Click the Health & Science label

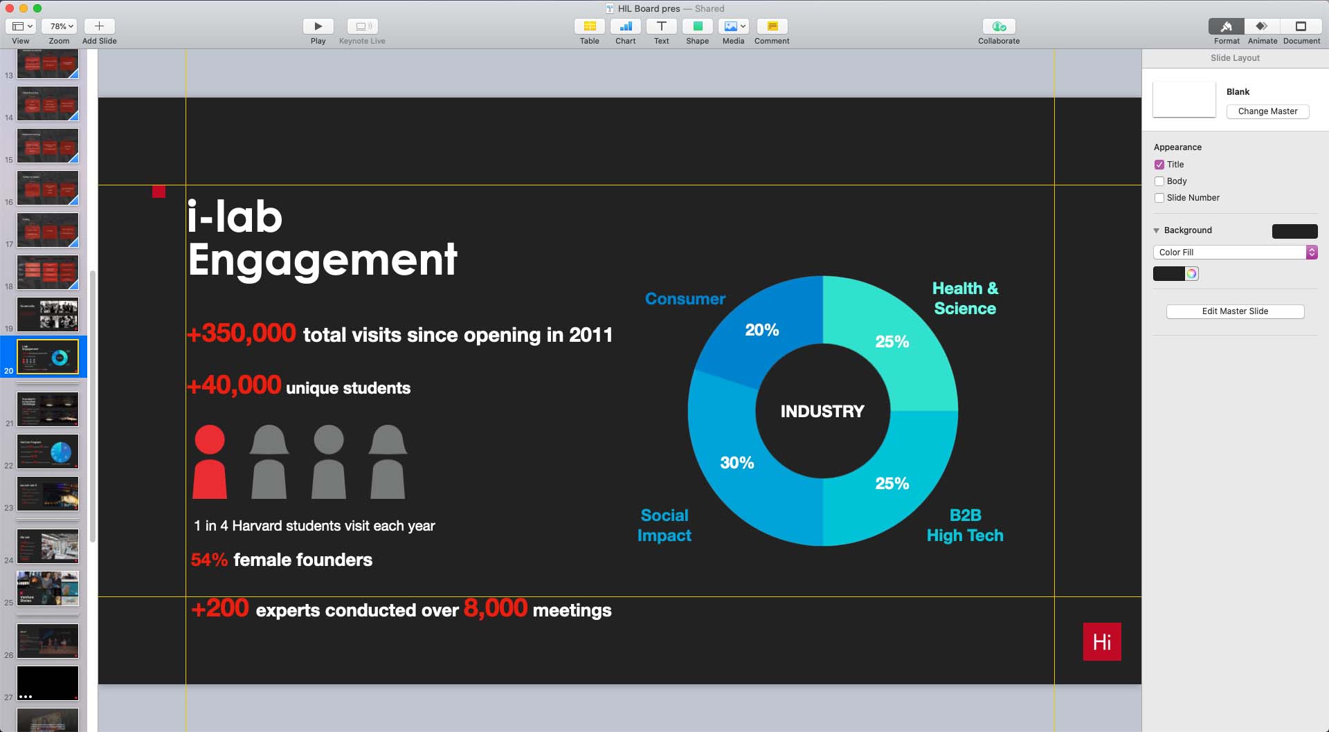pos(965,298)
